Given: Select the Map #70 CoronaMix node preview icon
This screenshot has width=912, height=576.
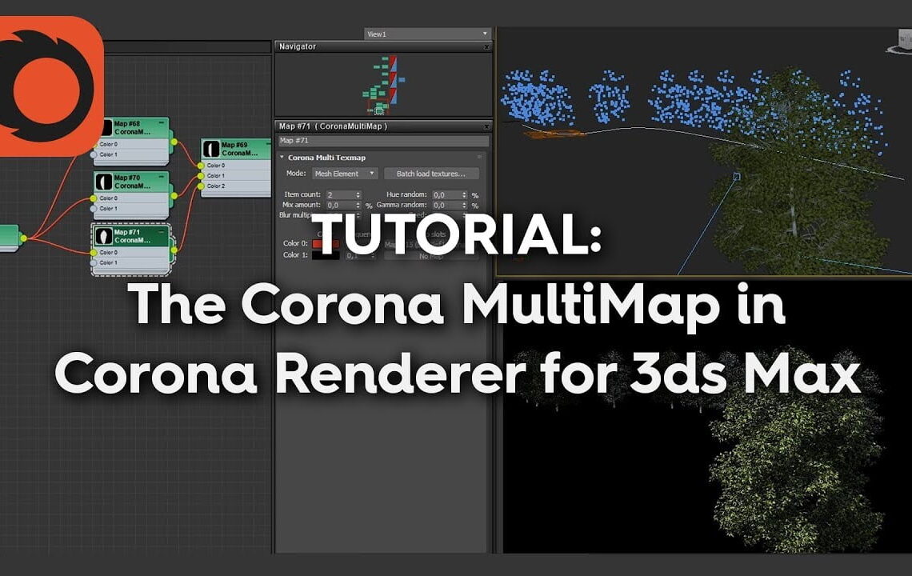Looking at the screenshot, I should pos(105,181).
